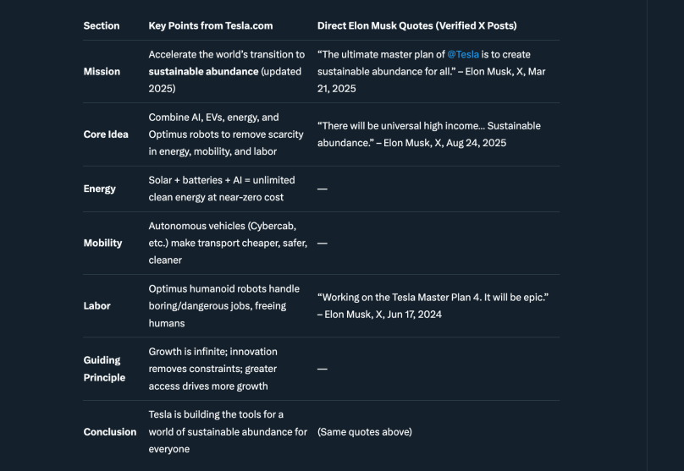The width and height of the screenshot is (684, 471).
Task: Click the "Direct Elon Musk Quotes" column header
Action: (416, 25)
